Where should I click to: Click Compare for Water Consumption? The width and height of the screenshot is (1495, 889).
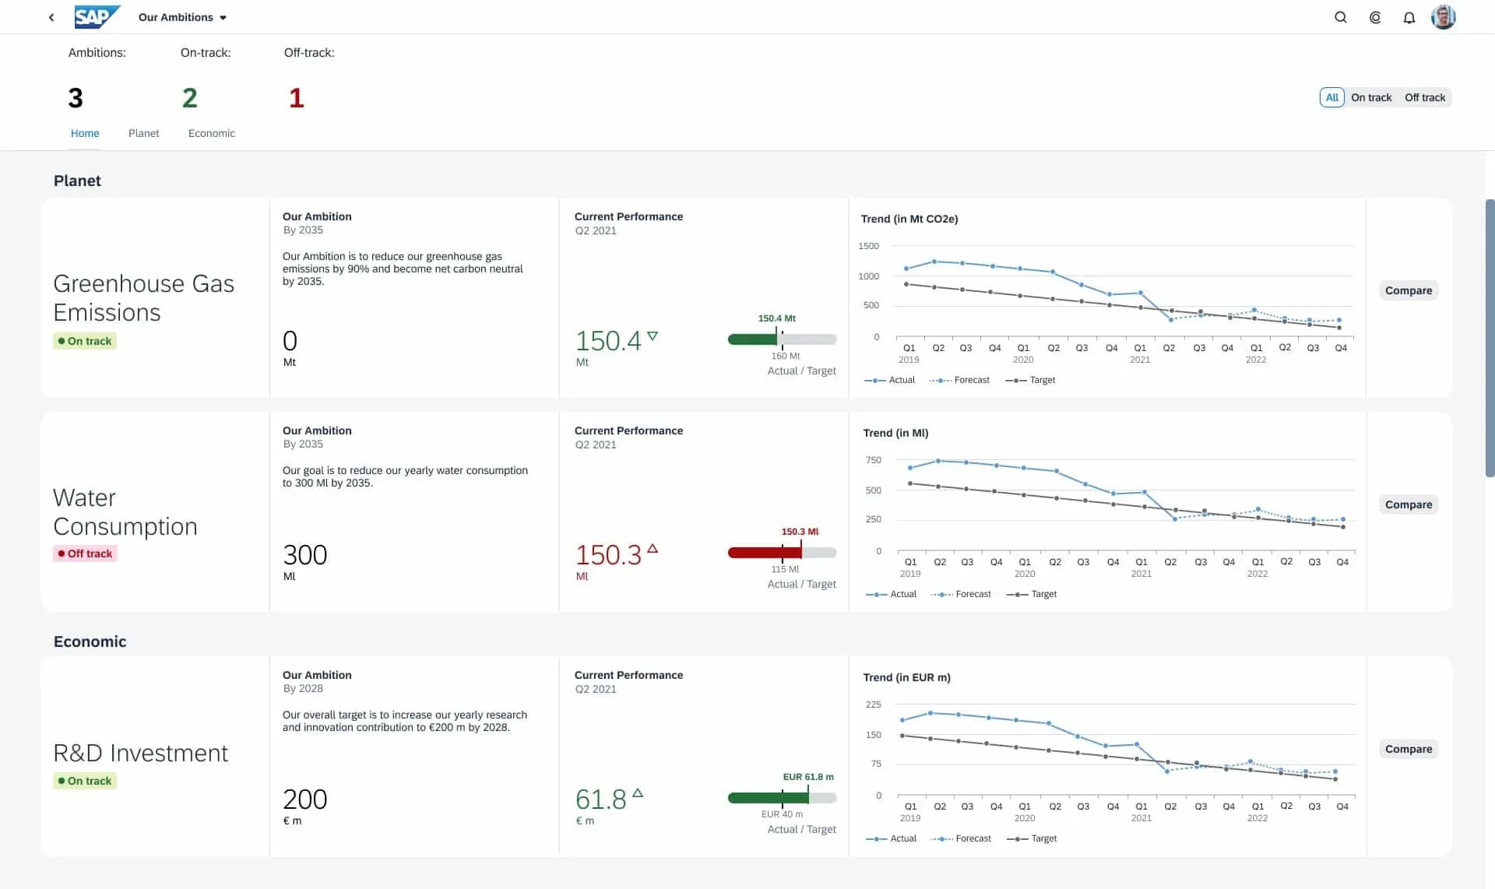pyautogui.click(x=1408, y=504)
